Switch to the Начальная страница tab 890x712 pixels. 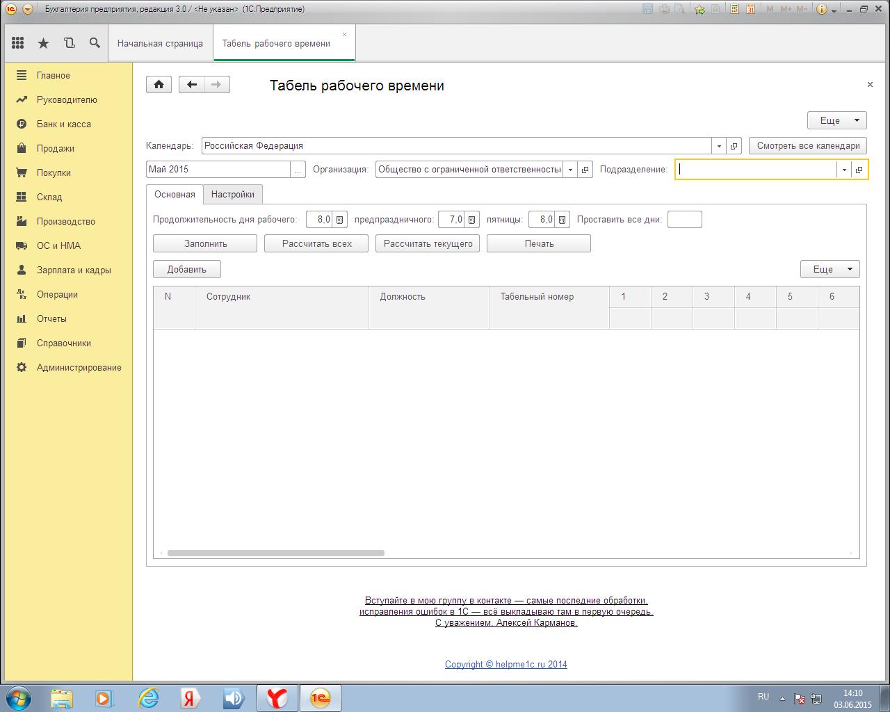pyautogui.click(x=160, y=43)
